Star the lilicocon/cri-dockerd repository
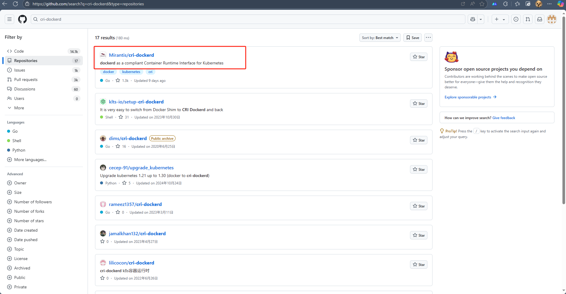566x294 pixels. coord(419,264)
